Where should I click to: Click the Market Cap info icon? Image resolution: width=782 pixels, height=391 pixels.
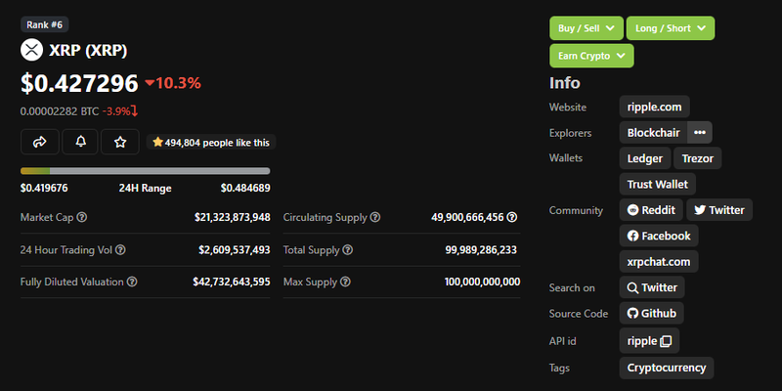click(82, 217)
